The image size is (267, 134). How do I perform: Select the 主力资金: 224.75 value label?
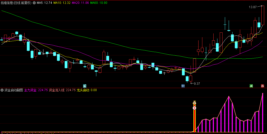[36, 90]
